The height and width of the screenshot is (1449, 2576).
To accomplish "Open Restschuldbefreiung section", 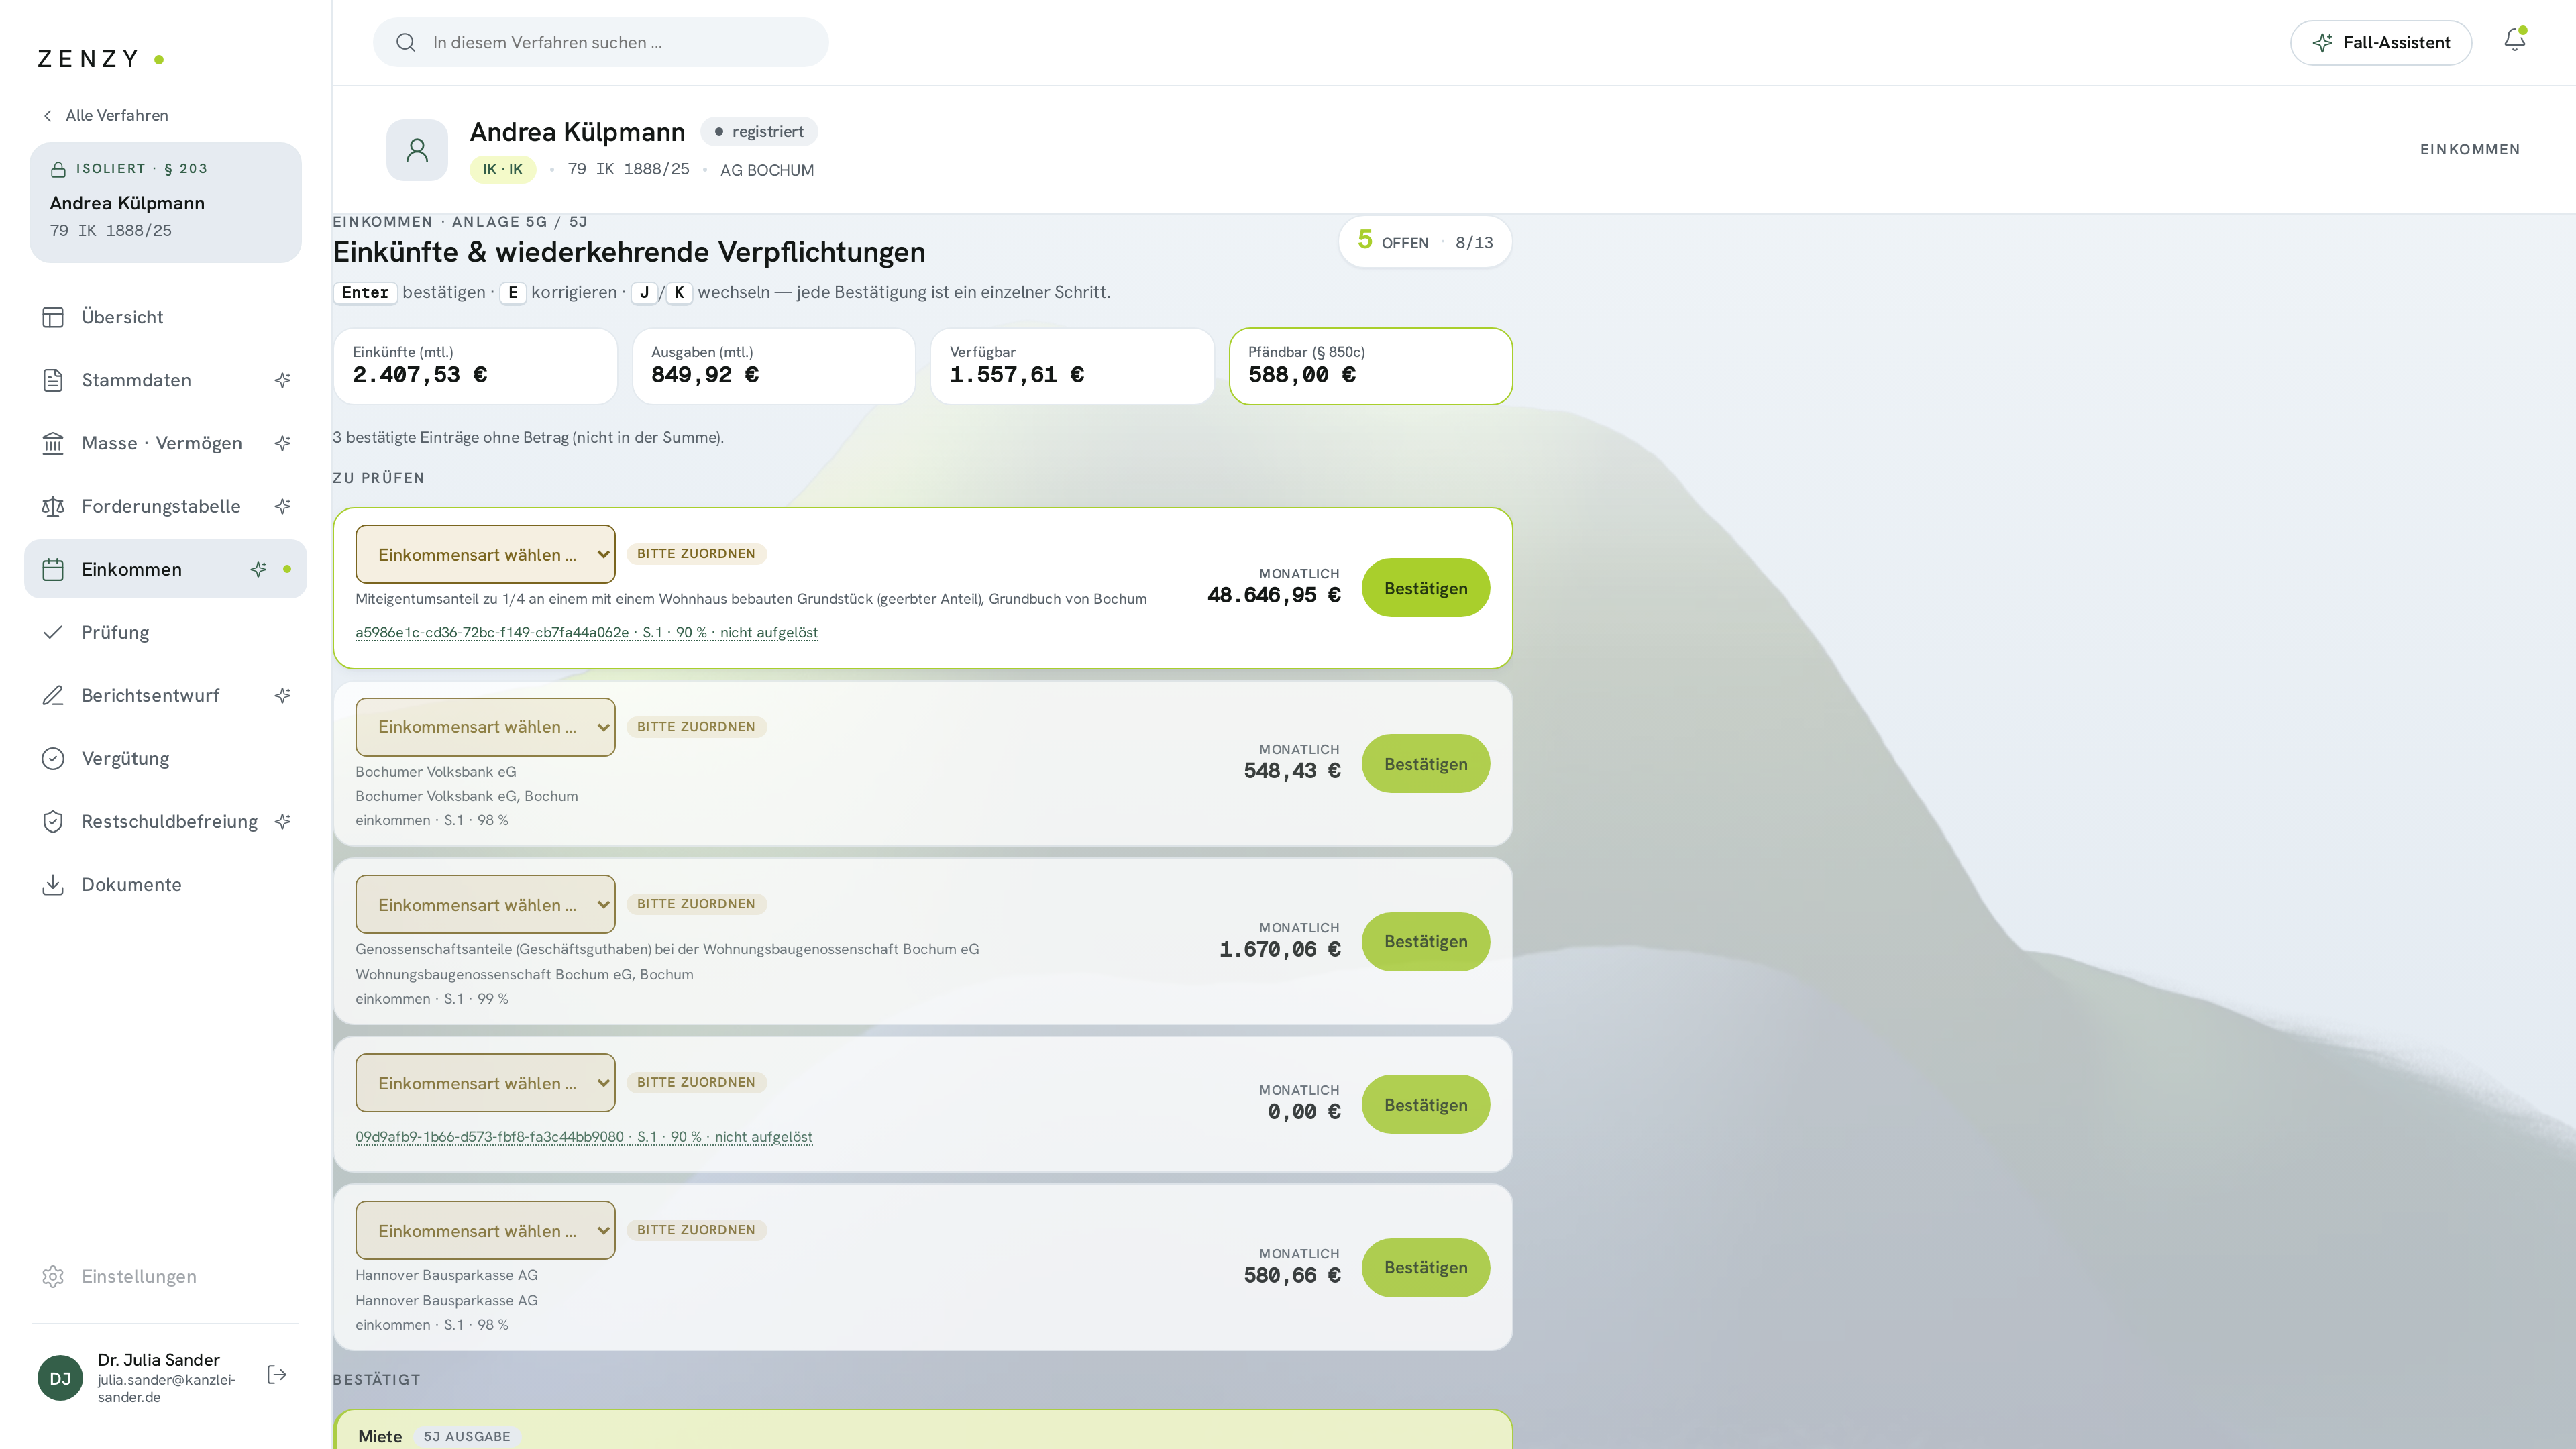I will (x=165, y=821).
